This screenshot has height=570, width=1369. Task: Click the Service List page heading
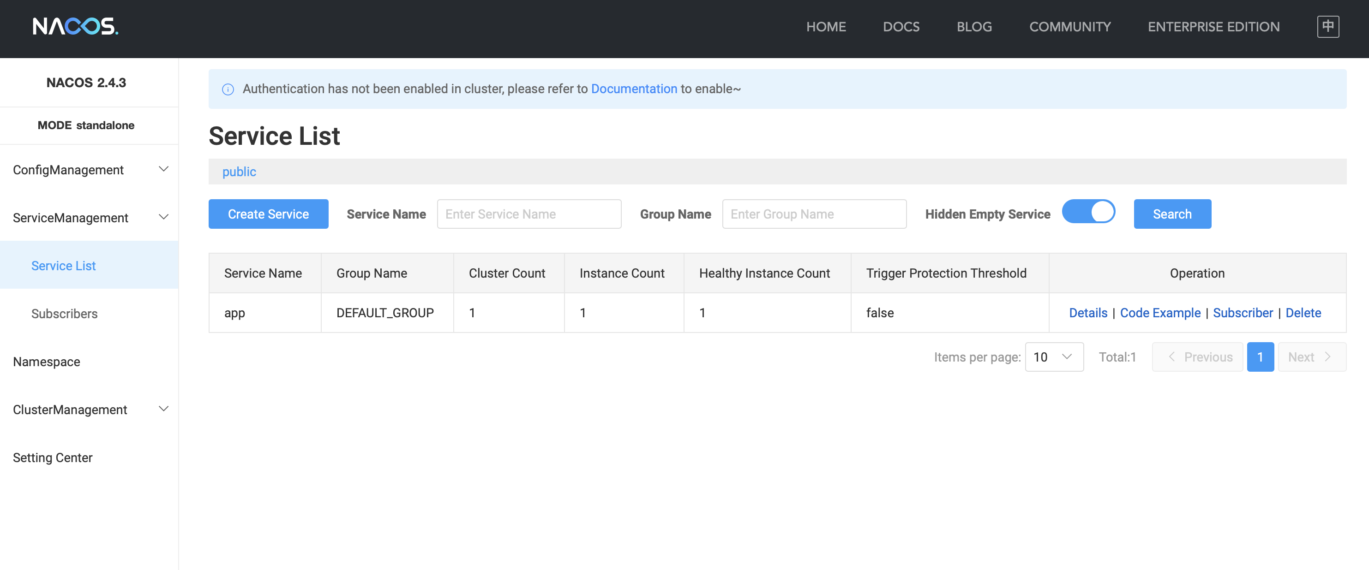click(274, 136)
